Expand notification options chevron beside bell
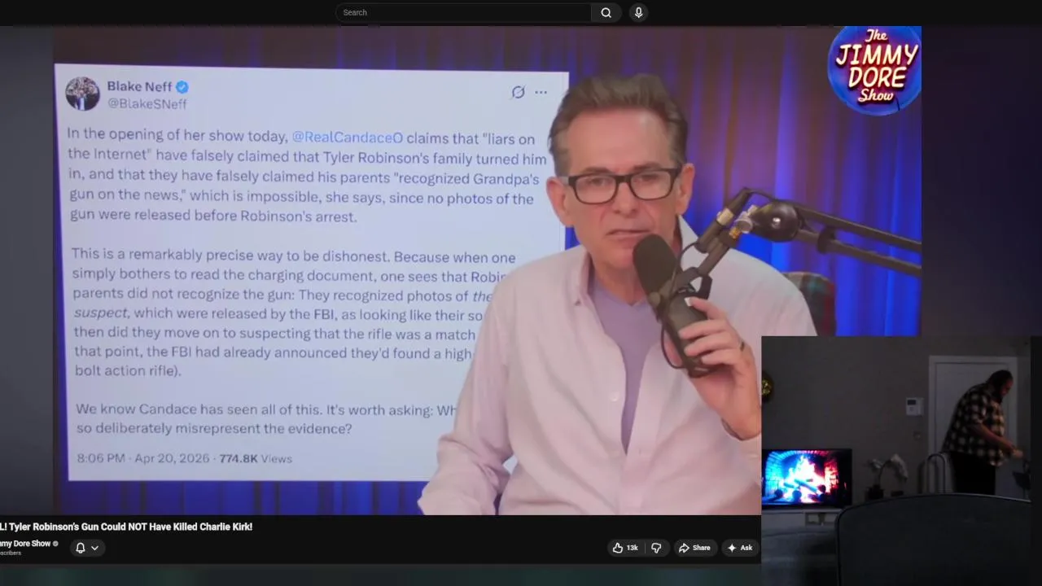This screenshot has height=586, width=1042. [x=94, y=548]
